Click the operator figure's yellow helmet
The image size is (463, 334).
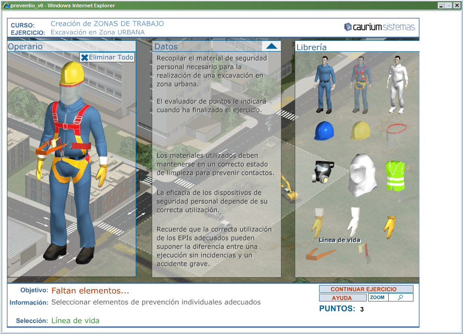[x=73, y=72]
